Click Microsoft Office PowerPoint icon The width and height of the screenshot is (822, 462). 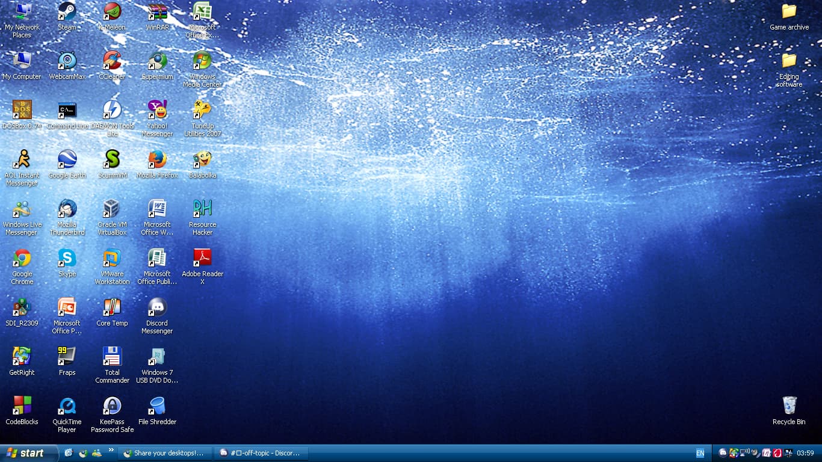click(x=67, y=307)
